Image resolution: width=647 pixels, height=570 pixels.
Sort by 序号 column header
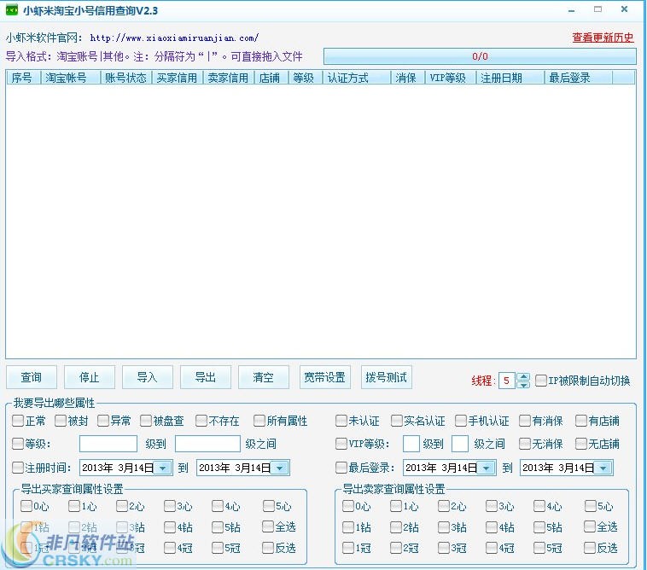(x=22, y=78)
